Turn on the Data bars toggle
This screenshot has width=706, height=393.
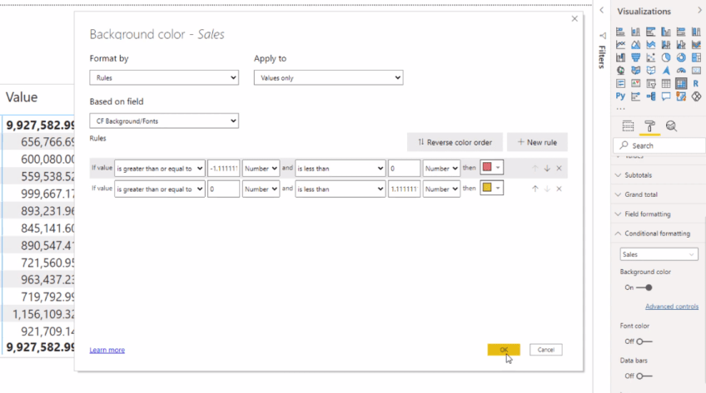[x=644, y=376]
